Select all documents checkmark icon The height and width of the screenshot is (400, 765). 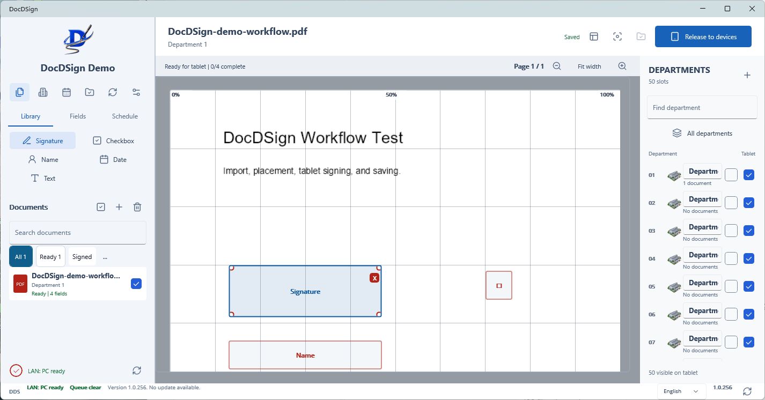[x=101, y=207]
